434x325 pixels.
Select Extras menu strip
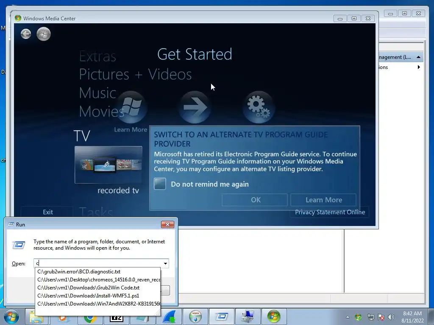[97, 56]
